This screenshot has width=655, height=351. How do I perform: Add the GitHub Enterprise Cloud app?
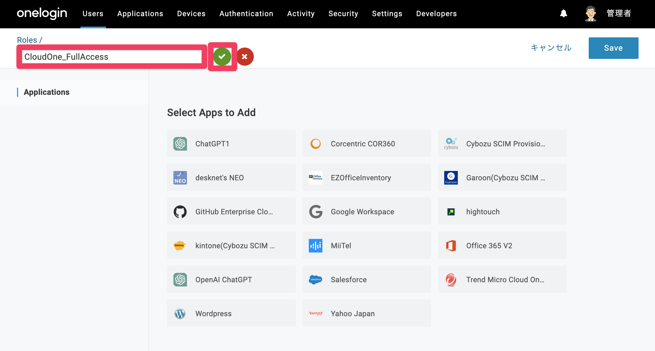coord(231,211)
